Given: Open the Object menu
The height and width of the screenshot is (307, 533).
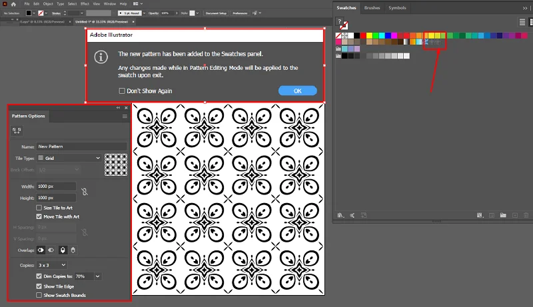Looking at the screenshot, I should click(48, 4).
